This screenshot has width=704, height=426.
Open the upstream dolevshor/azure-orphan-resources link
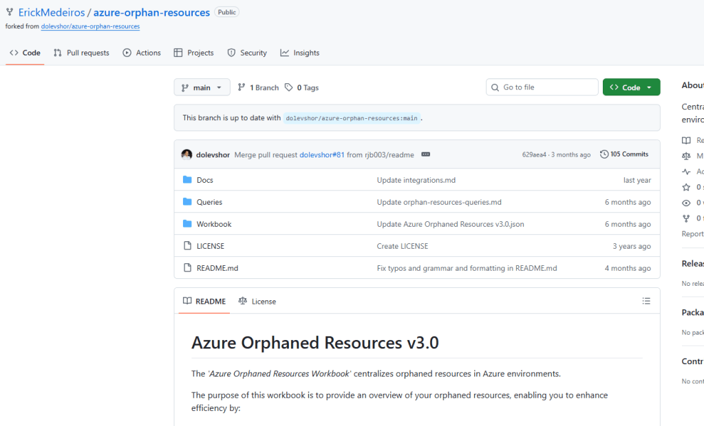click(x=90, y=27)
